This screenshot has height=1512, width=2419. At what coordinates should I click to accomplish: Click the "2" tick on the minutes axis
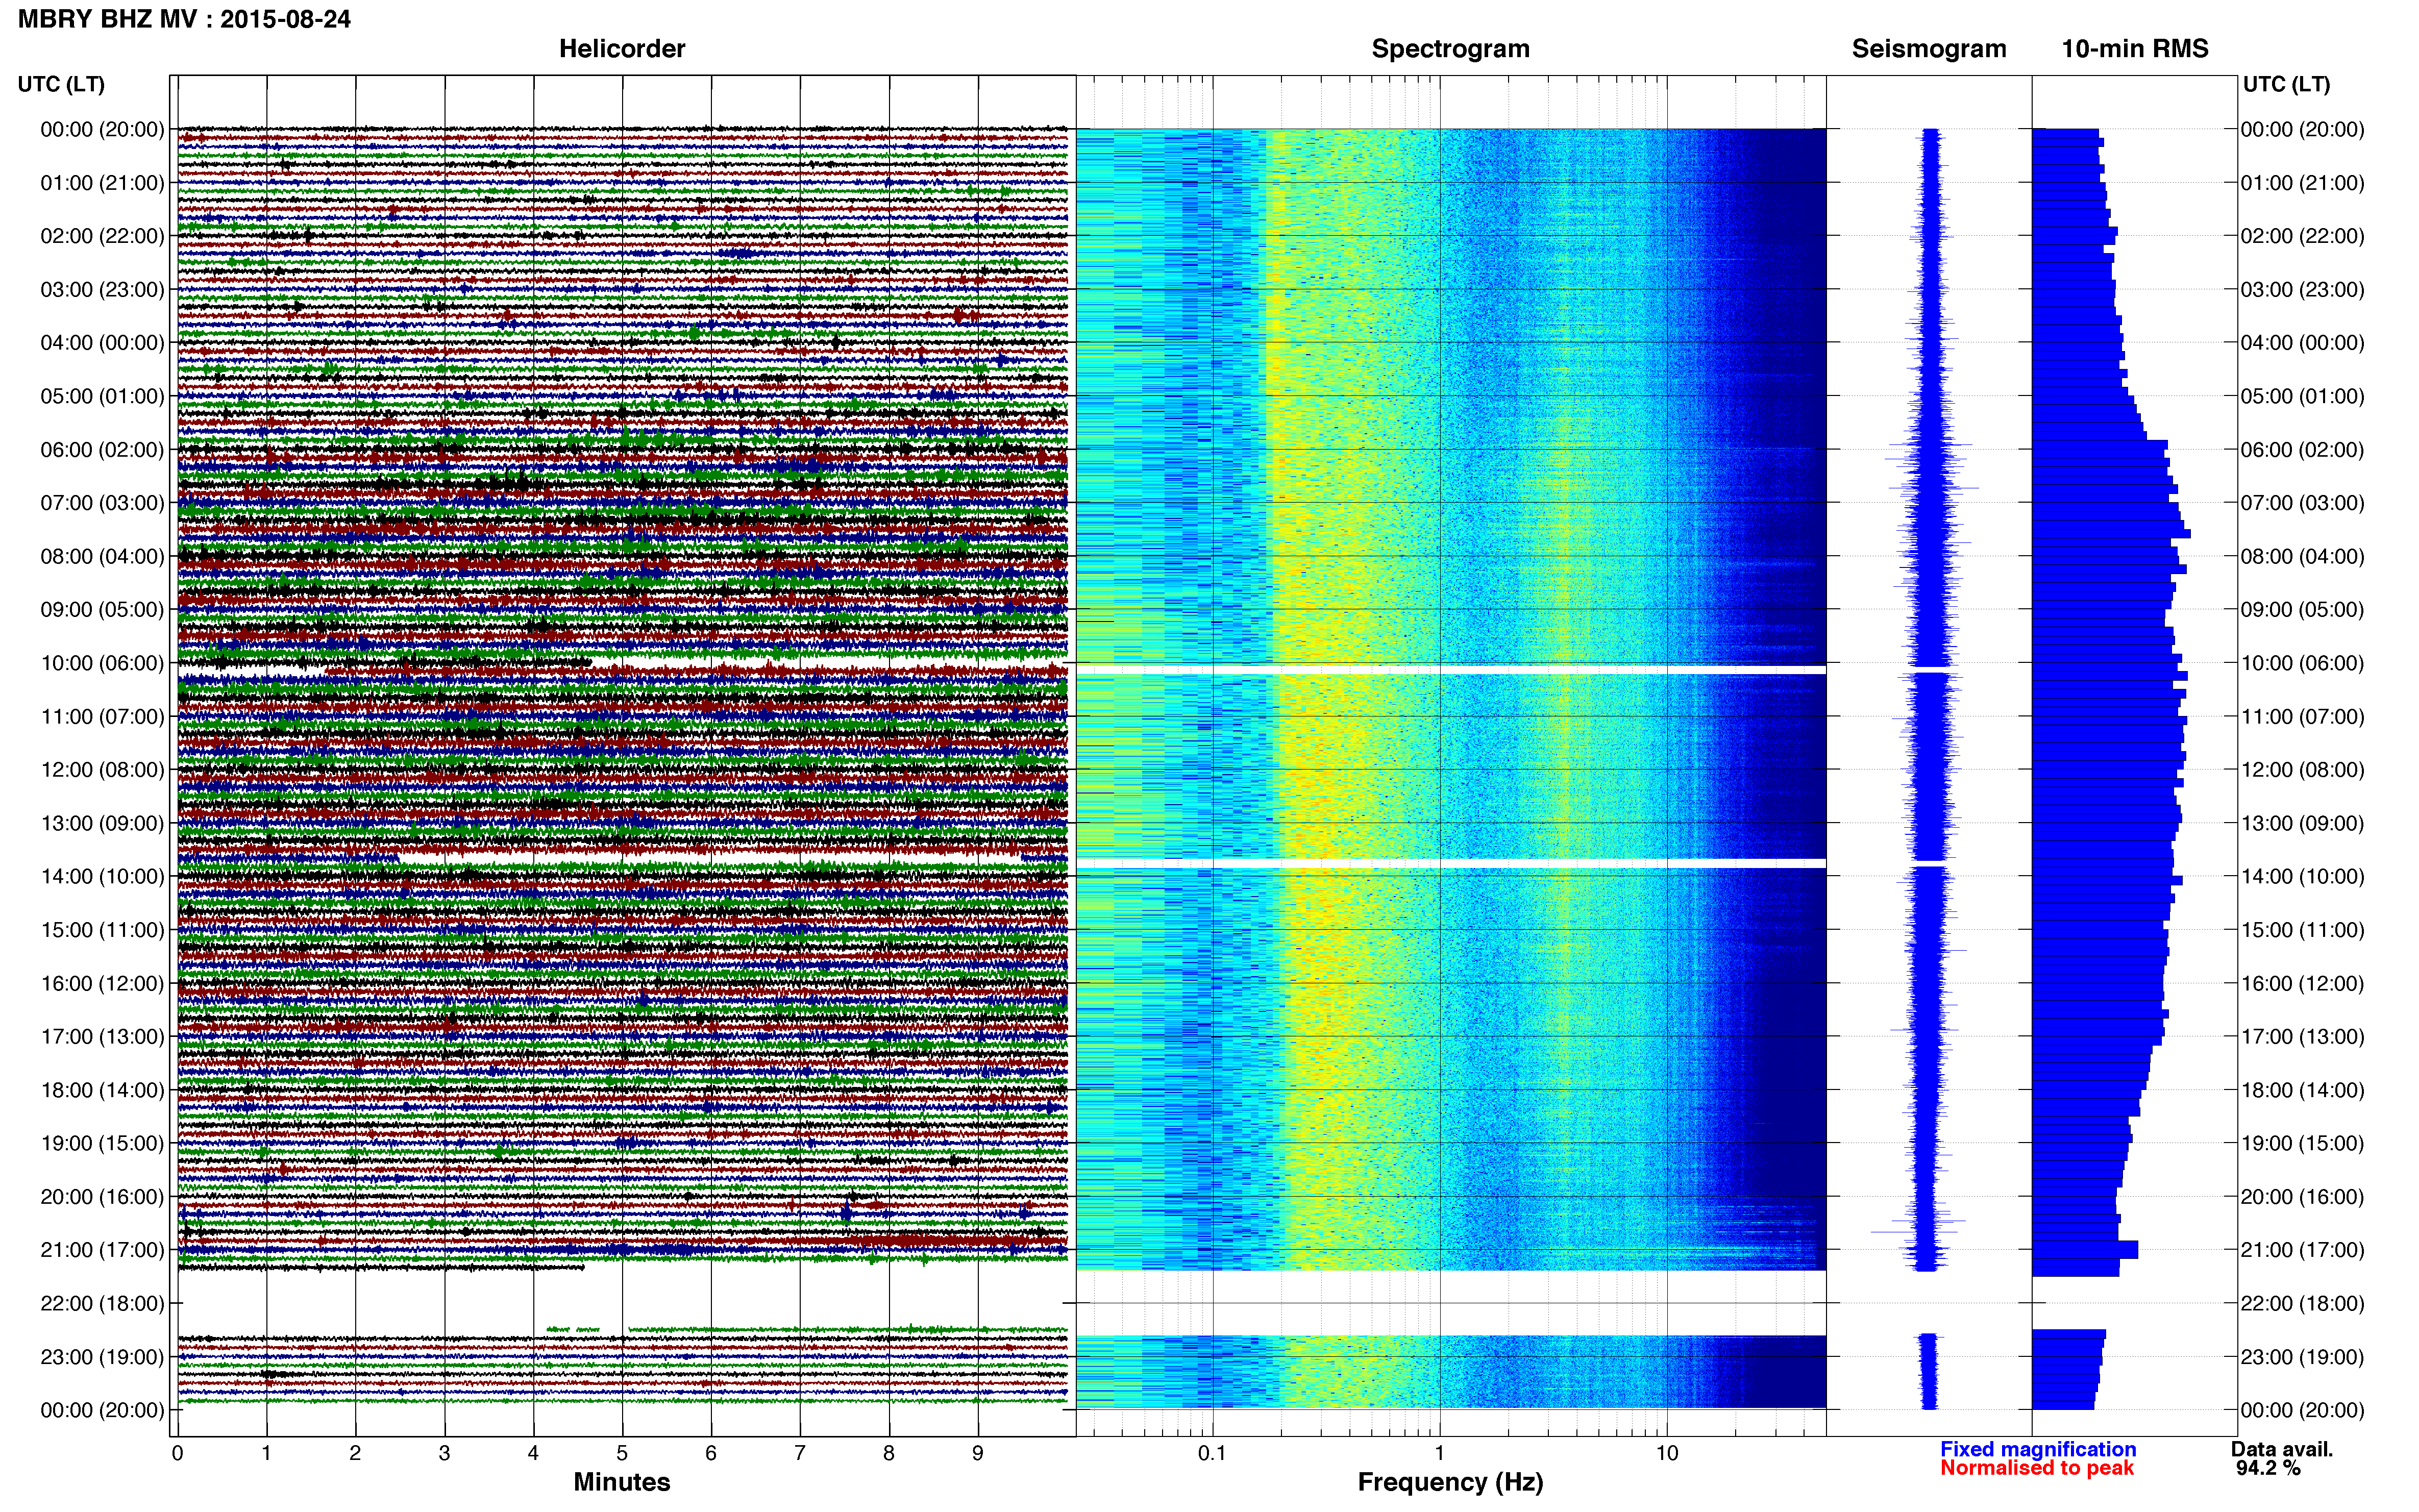355,1453
